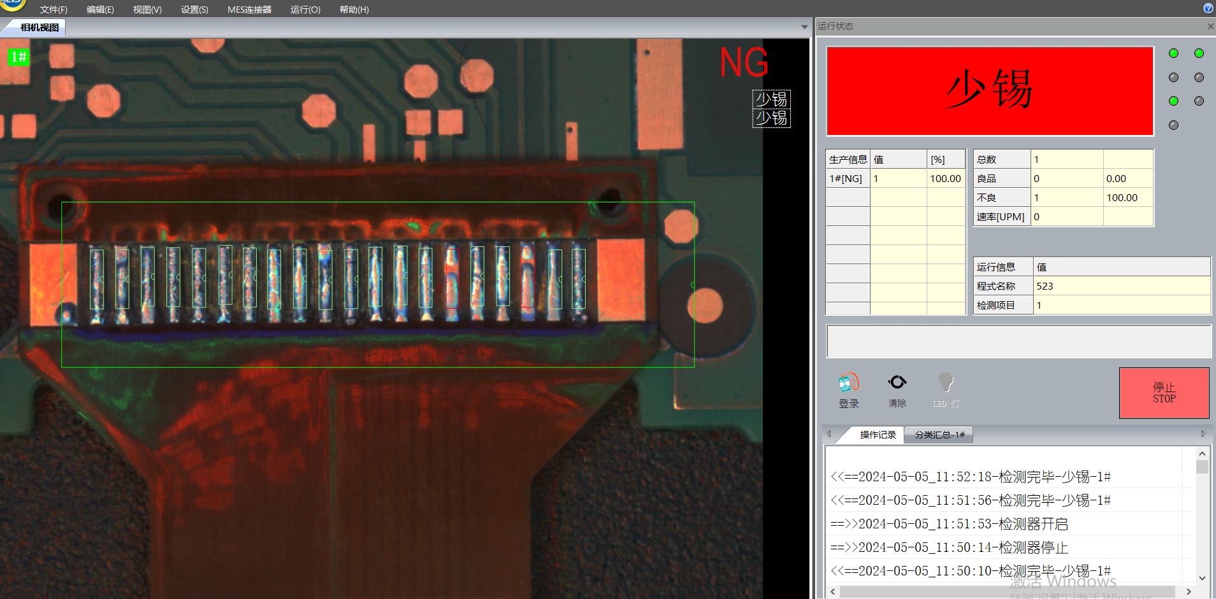This screenshot has height=599, width=1216.
Task: Select the 检测器开启 log entry
Action: (949, 524)
